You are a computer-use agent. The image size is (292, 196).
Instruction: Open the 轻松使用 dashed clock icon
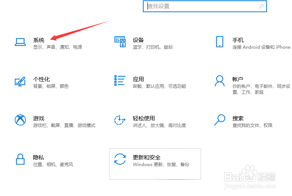click(120, 120)
